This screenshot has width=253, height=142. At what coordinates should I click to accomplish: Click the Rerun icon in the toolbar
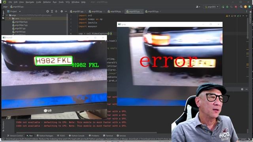coord(223,7)
